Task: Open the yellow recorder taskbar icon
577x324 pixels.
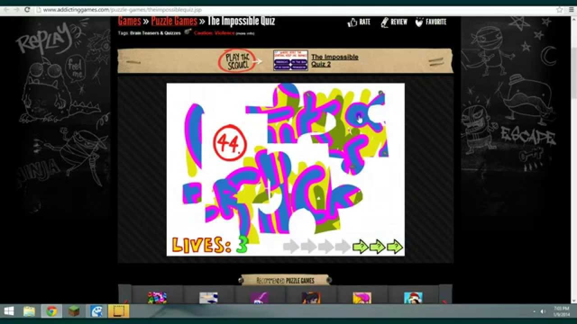Action: pyautogui.click(x=119, y=311)
